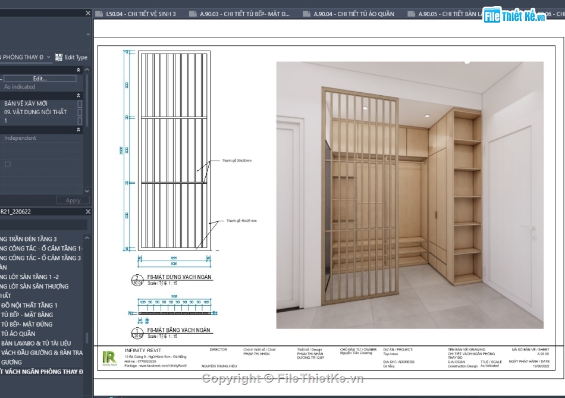The image size is (565, 398).
Task: Click the scroll-down arrow in the Properties palette
Action: pos(87,191)
